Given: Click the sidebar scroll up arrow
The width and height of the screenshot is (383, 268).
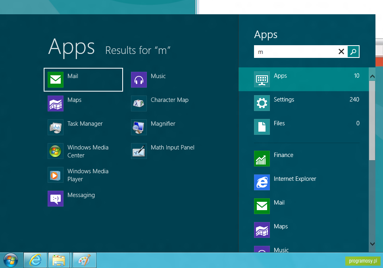Looking at the screenshot, I should [x=372, y=77].
